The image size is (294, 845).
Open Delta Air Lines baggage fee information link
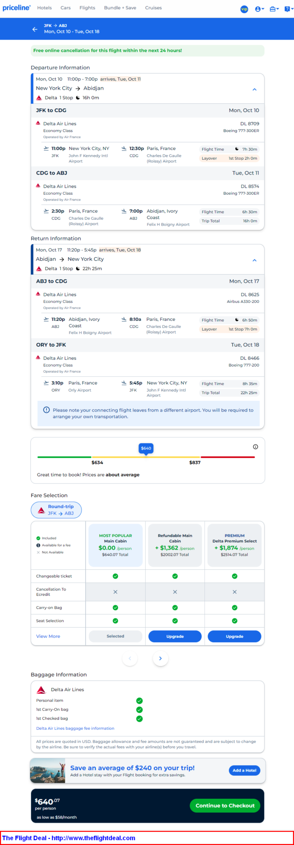click(x=75, y=728)
